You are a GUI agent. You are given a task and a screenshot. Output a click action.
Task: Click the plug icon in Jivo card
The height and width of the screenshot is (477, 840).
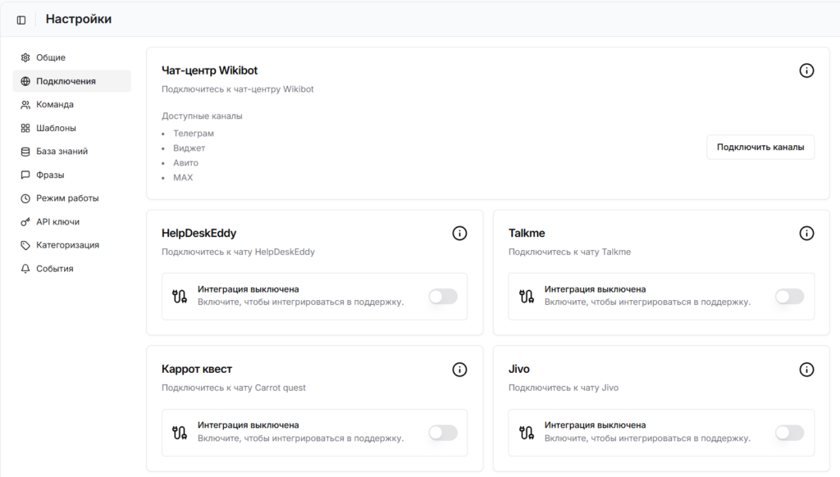point(527,433)
